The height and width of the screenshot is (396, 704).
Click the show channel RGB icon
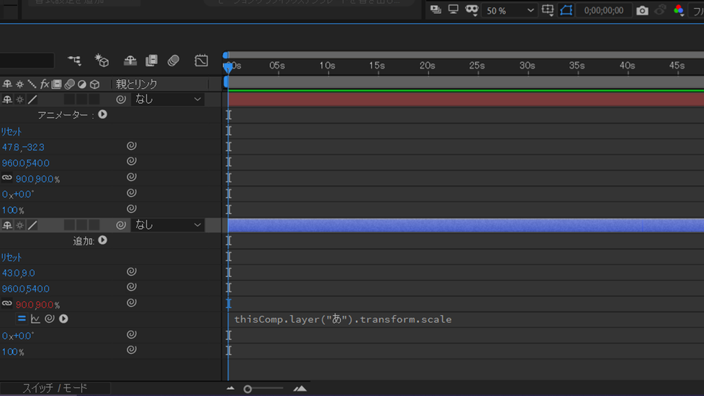point(679,10)
